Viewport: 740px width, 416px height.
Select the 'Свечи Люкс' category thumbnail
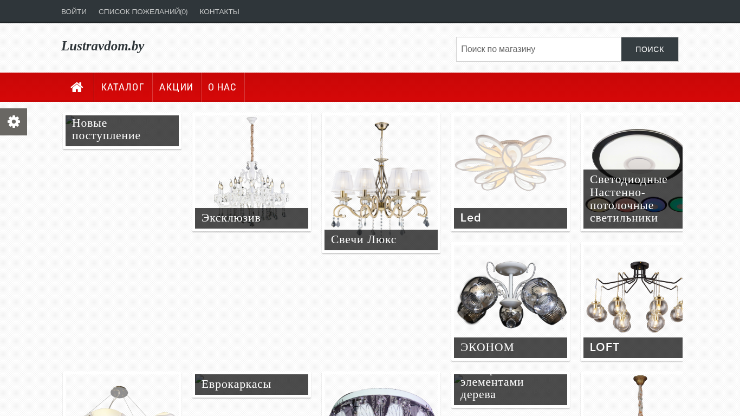(x=381, y=183)
